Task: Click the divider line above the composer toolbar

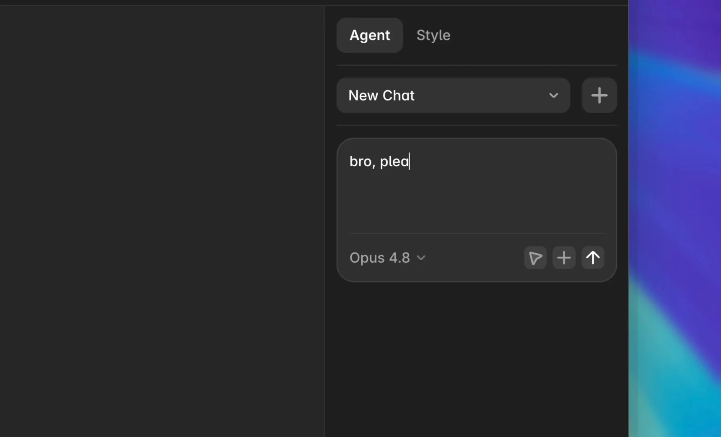Action: 476,233
